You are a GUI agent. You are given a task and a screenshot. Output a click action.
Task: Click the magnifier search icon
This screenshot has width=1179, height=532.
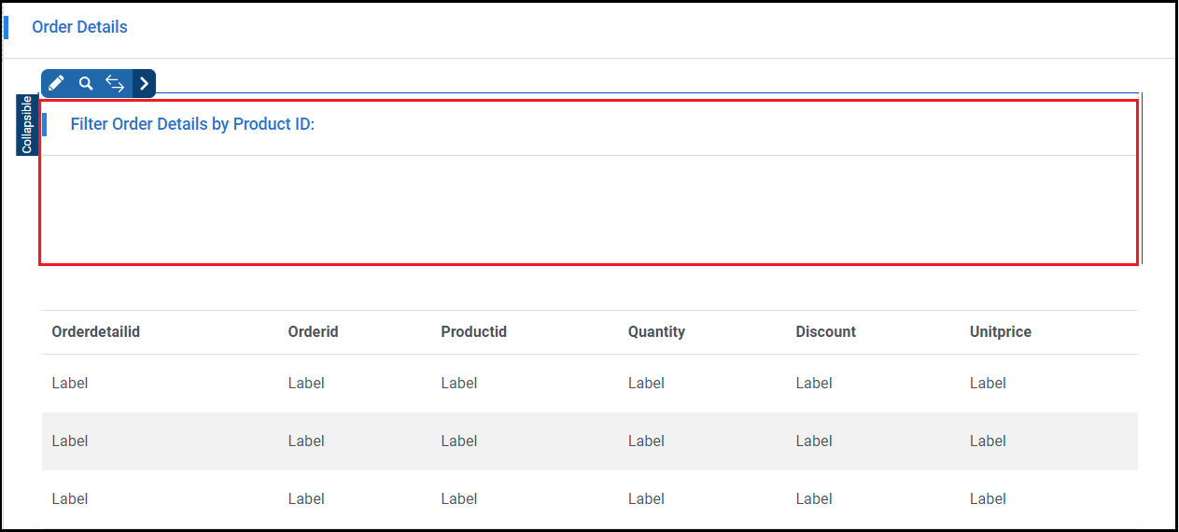pyautogui.click(x=86, y=83)
